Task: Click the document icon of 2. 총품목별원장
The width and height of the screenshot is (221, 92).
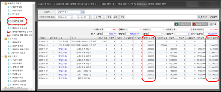Action: [x=9, y=46]
